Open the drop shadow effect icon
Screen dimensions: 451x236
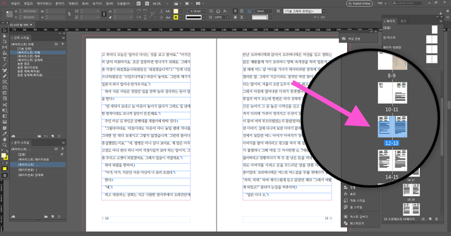click(218, 11)
